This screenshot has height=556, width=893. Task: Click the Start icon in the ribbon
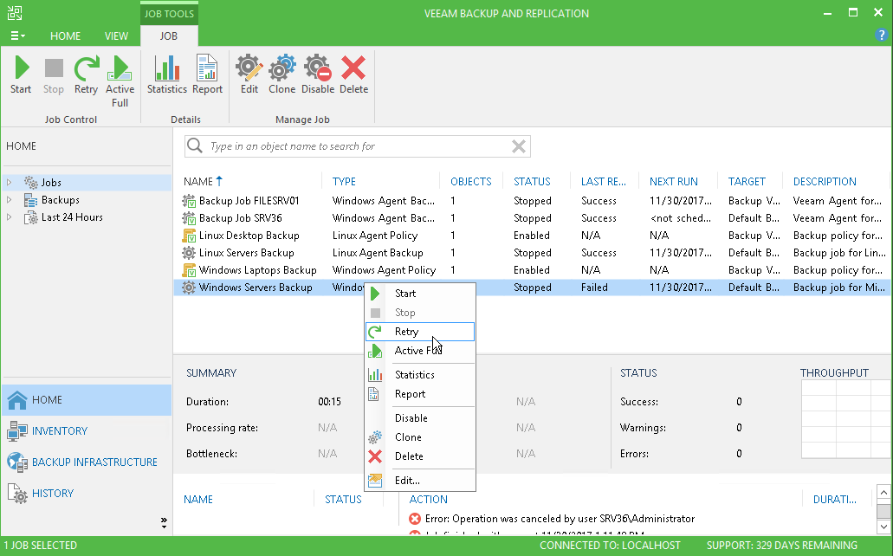(21, 68)
